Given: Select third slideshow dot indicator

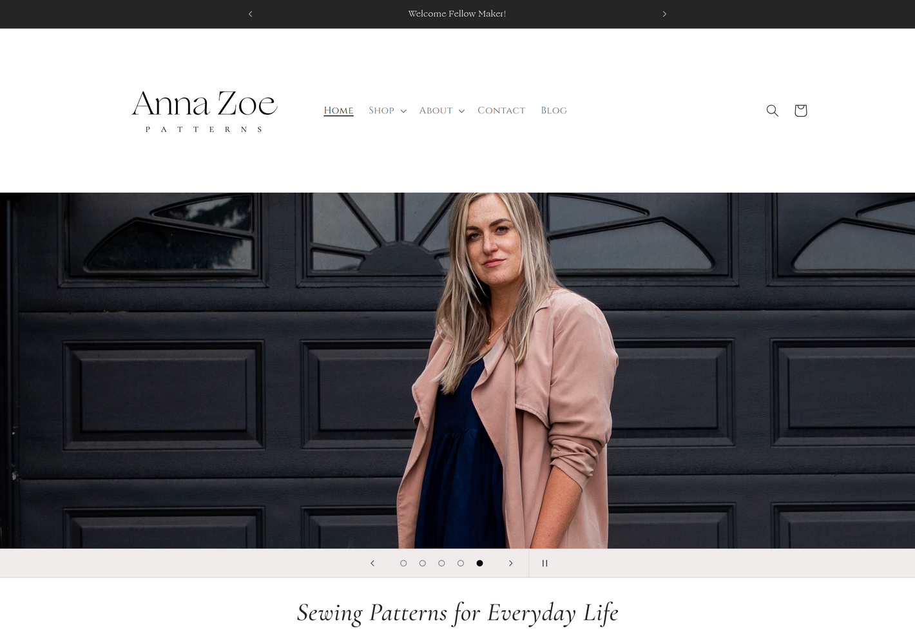Looking at the screenshot, I should coord(441,563).
